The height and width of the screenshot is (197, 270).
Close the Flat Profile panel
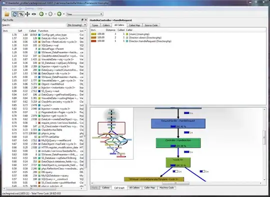coord(85,20)
